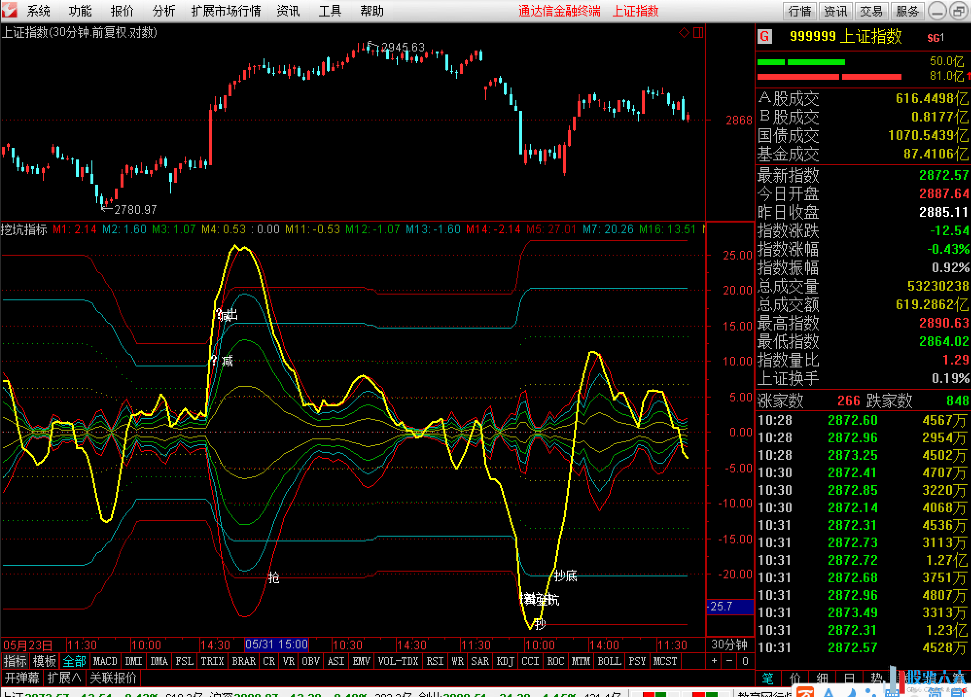Open the 30分钟 period selector
This screenshot has width=971, height=697.
pos(729,645)
